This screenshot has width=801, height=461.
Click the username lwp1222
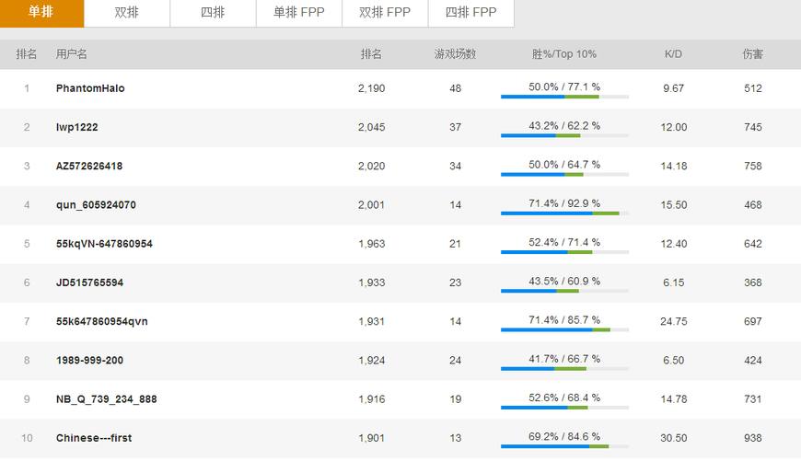click(76, 127)
